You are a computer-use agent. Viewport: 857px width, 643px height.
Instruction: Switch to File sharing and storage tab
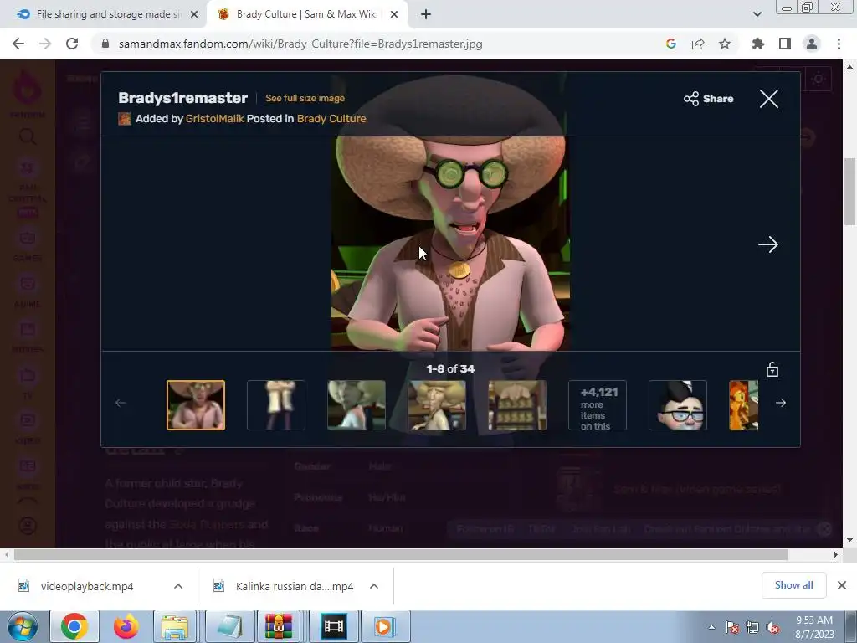click(104, 15)
